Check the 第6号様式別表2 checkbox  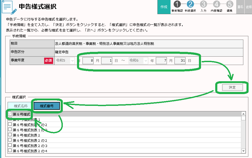pyautogui.click(x=10, y=135)
